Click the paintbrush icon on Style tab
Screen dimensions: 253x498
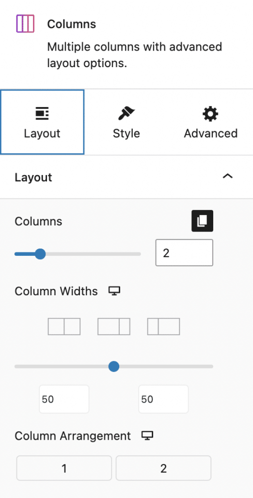[126, 114]
